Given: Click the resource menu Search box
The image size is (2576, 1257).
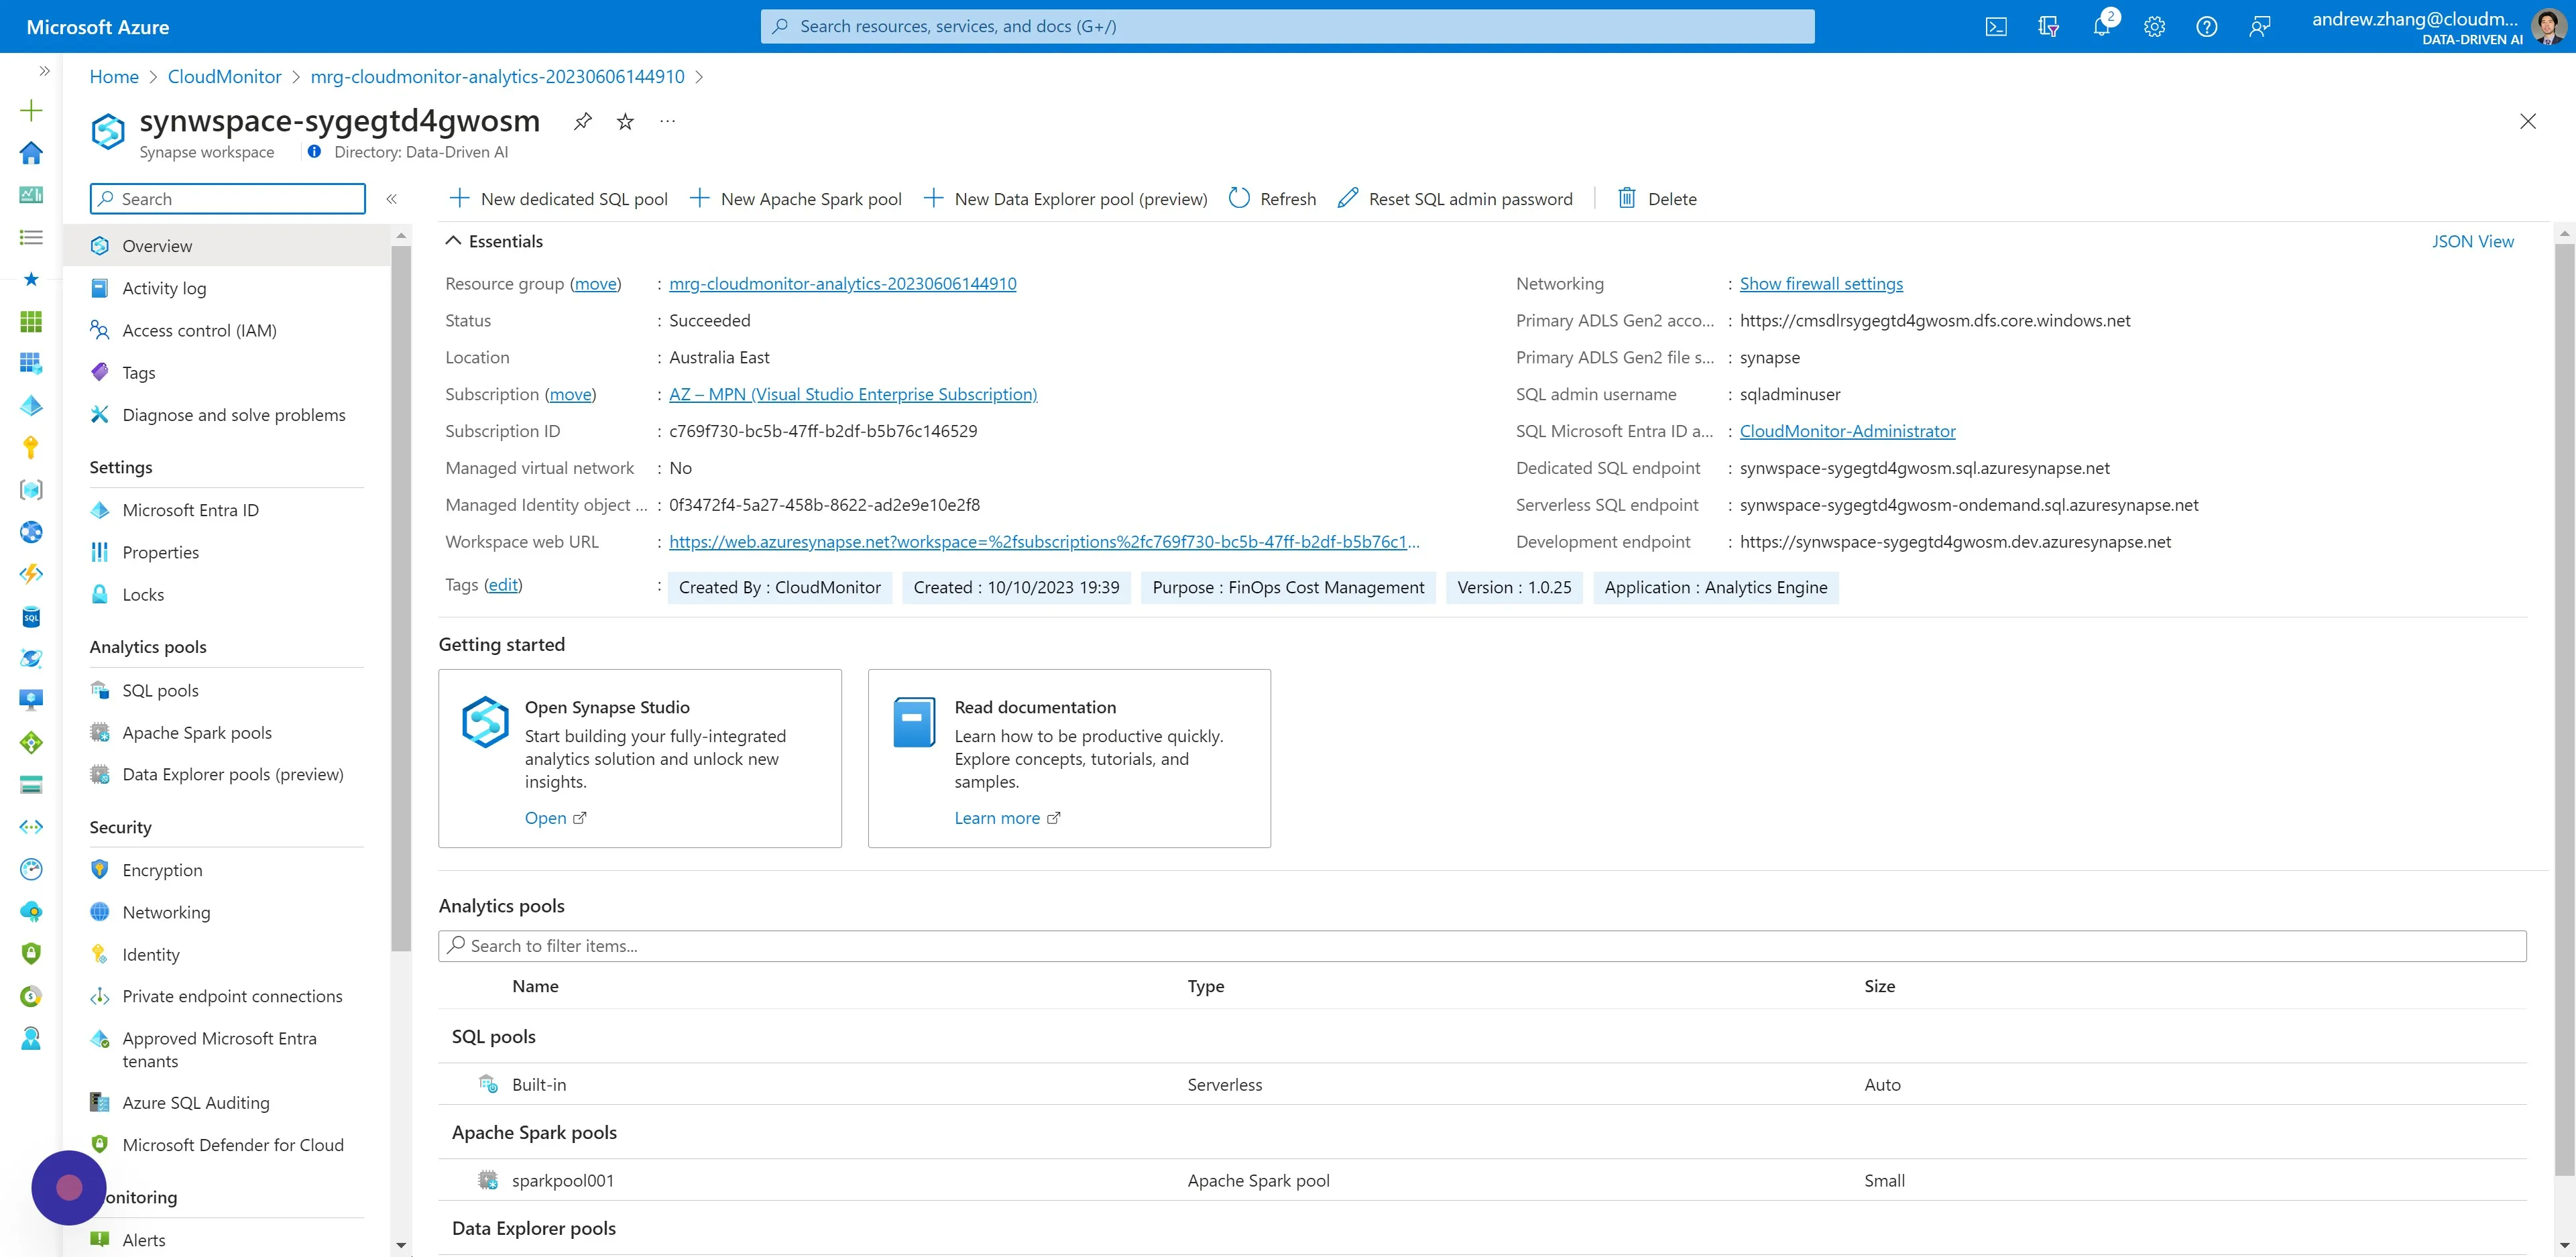Looking at the screenshot, I should point(228,199).
